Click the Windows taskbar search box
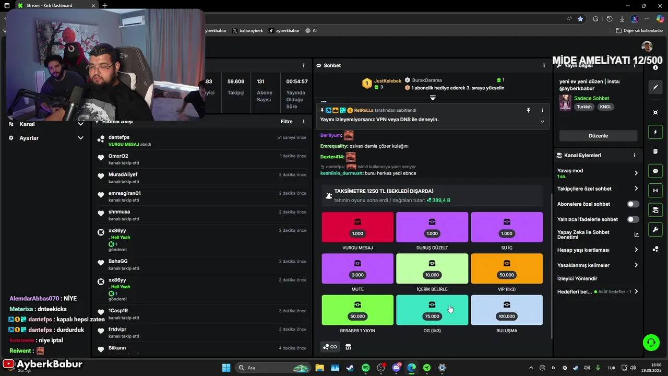 (x=273, y=368)
